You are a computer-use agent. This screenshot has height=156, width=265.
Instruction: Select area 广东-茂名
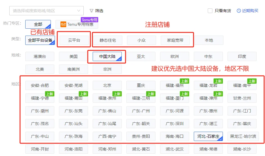pyautogui.click(x=40, y=124)
